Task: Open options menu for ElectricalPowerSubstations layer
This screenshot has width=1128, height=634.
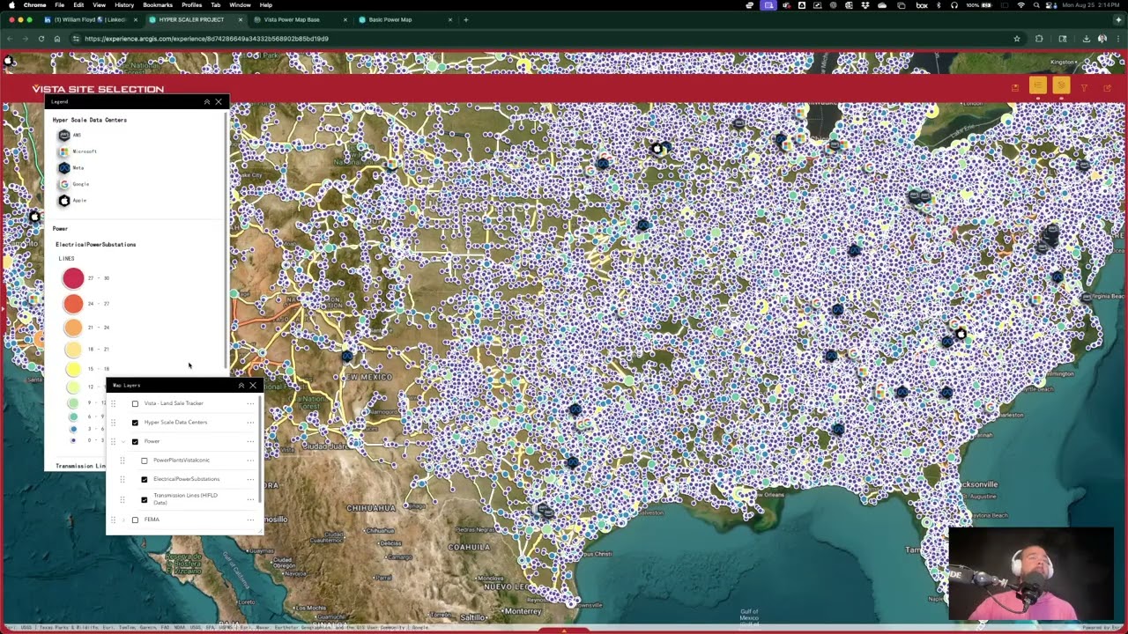Action: (x=250, y=479)
